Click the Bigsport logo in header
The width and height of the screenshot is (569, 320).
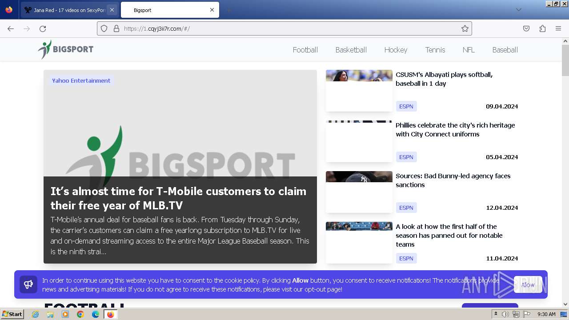point(66,49)
